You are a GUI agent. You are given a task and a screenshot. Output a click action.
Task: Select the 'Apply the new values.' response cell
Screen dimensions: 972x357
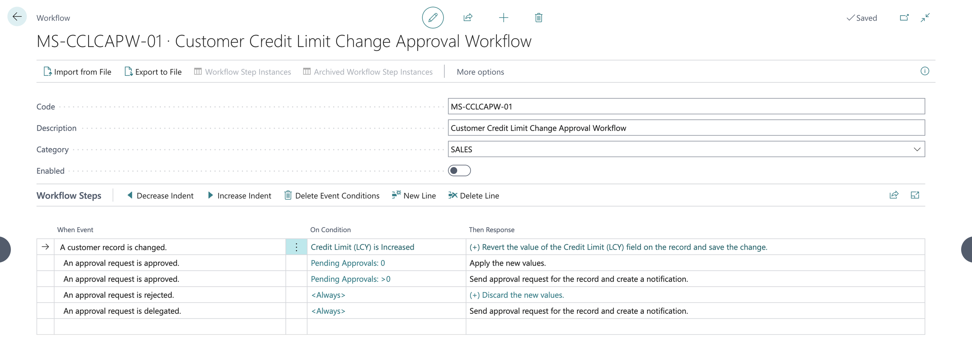click(695, 263)
